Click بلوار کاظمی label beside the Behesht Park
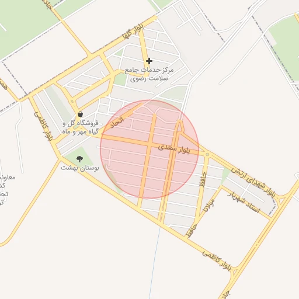 (x=44, y=126)
